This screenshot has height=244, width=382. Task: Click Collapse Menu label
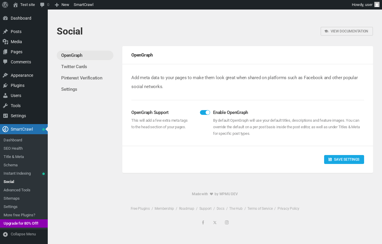click(23, 234)
